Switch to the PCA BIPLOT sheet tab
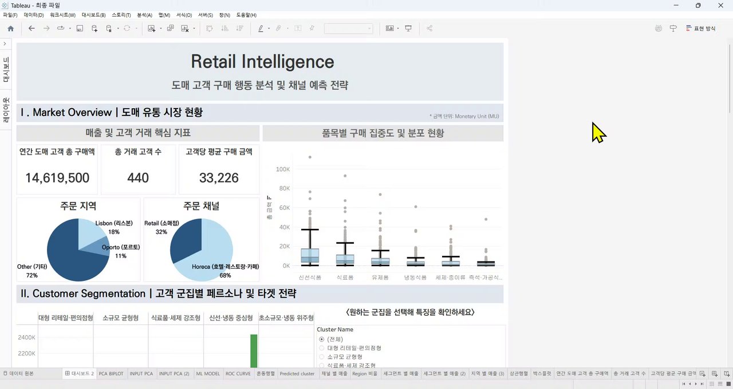The width and height of the screenshot is (733, 389). (111, 374)
